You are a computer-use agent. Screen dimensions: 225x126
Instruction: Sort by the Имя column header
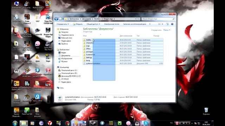click(85, 36)
